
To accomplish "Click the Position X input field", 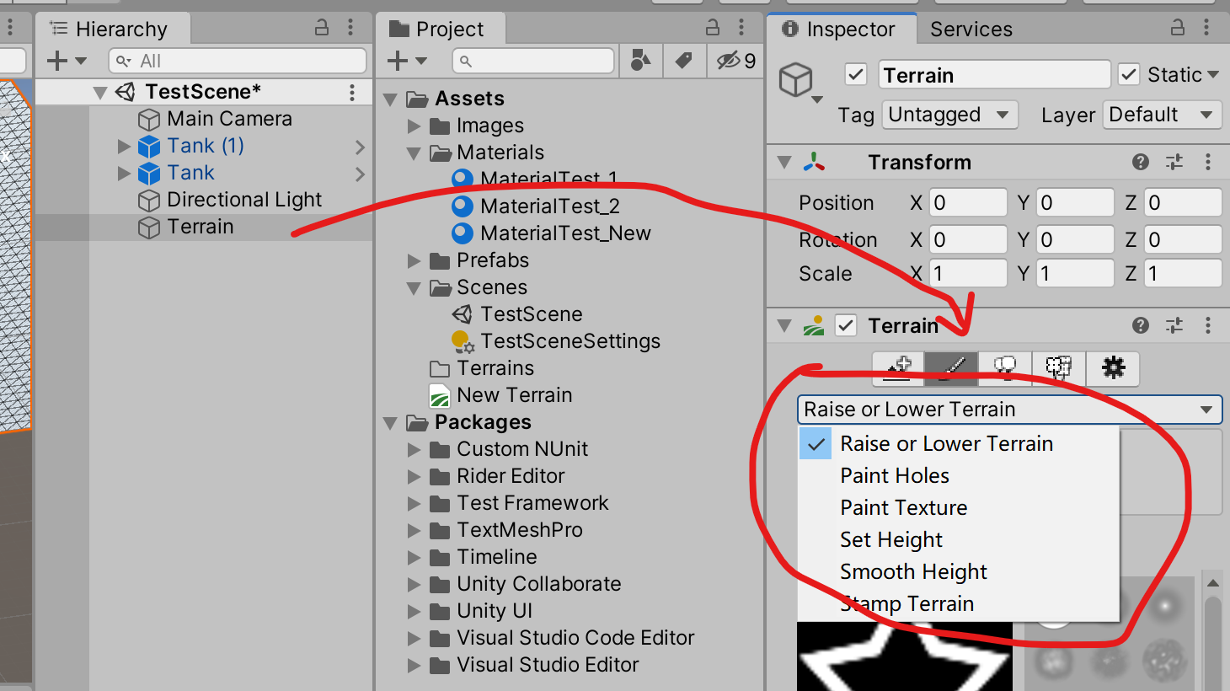I will (968, 203).
